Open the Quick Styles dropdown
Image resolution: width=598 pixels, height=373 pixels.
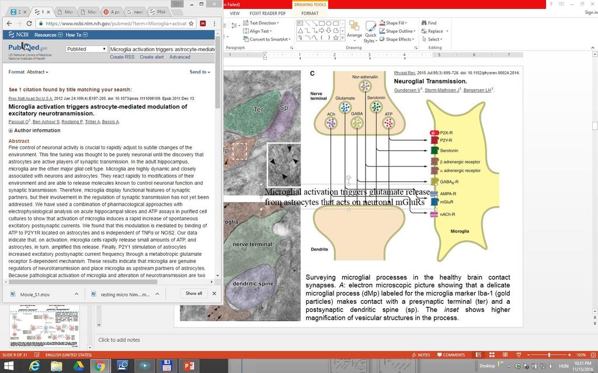[x=370, y=32]
